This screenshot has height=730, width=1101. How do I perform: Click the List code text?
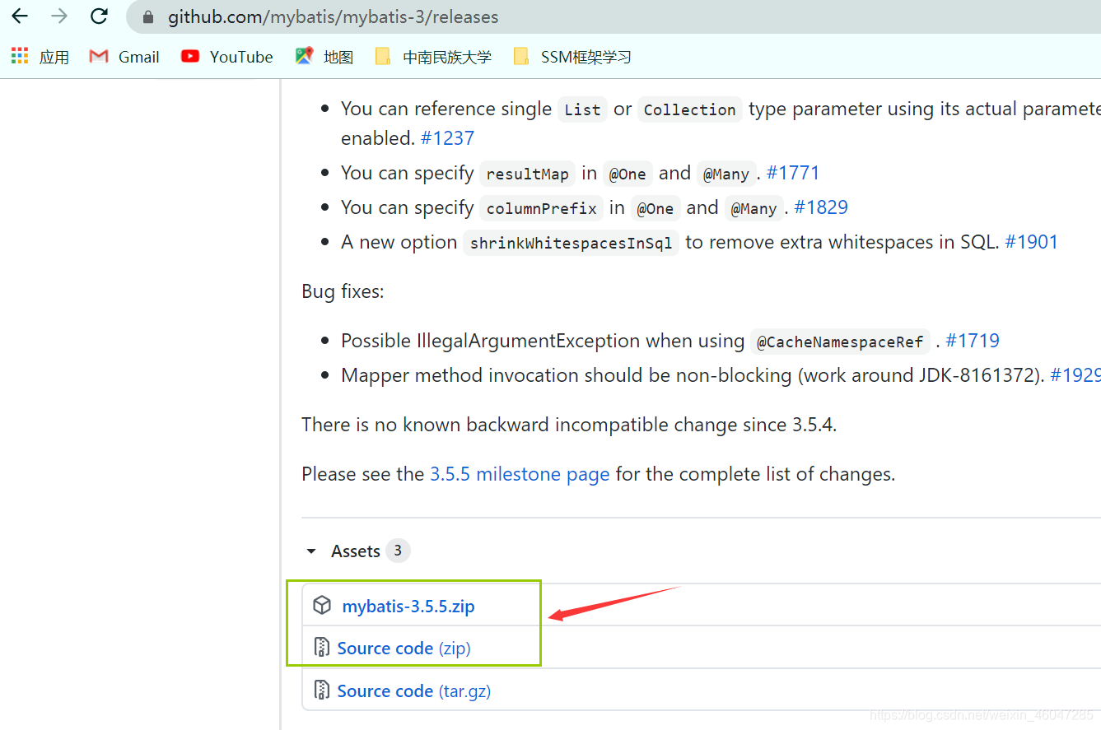point(582,110)
